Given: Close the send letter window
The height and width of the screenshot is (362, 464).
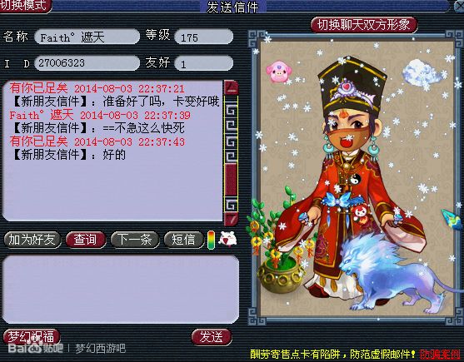Looking at the screenshot, I should tap(459, 6).
